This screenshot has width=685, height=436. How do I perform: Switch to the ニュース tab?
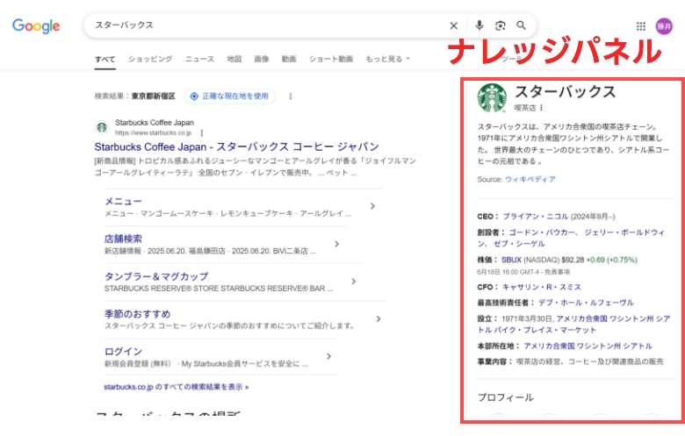point(199,59)
